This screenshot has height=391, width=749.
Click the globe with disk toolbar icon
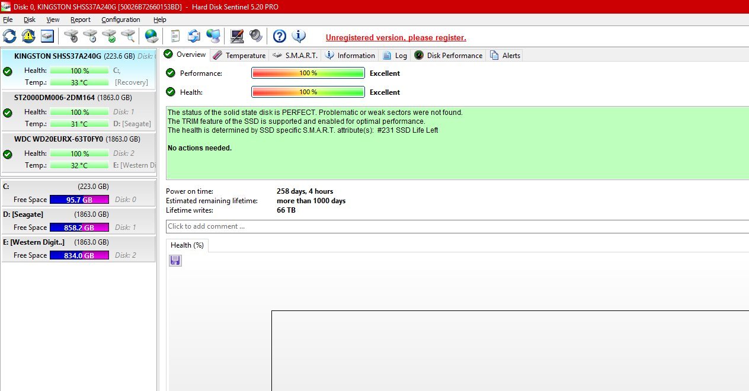pos(152,36)
